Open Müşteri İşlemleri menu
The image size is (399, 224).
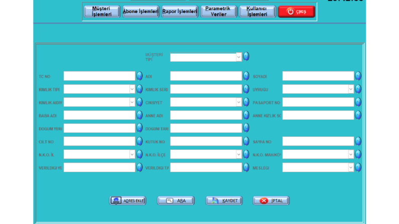102,12
